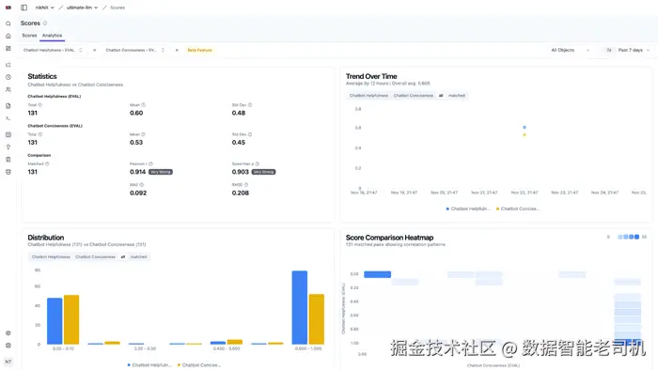
Task: Click info icon beside Spearman ρ
Action: pyautogui.click(x=258, y=163)
